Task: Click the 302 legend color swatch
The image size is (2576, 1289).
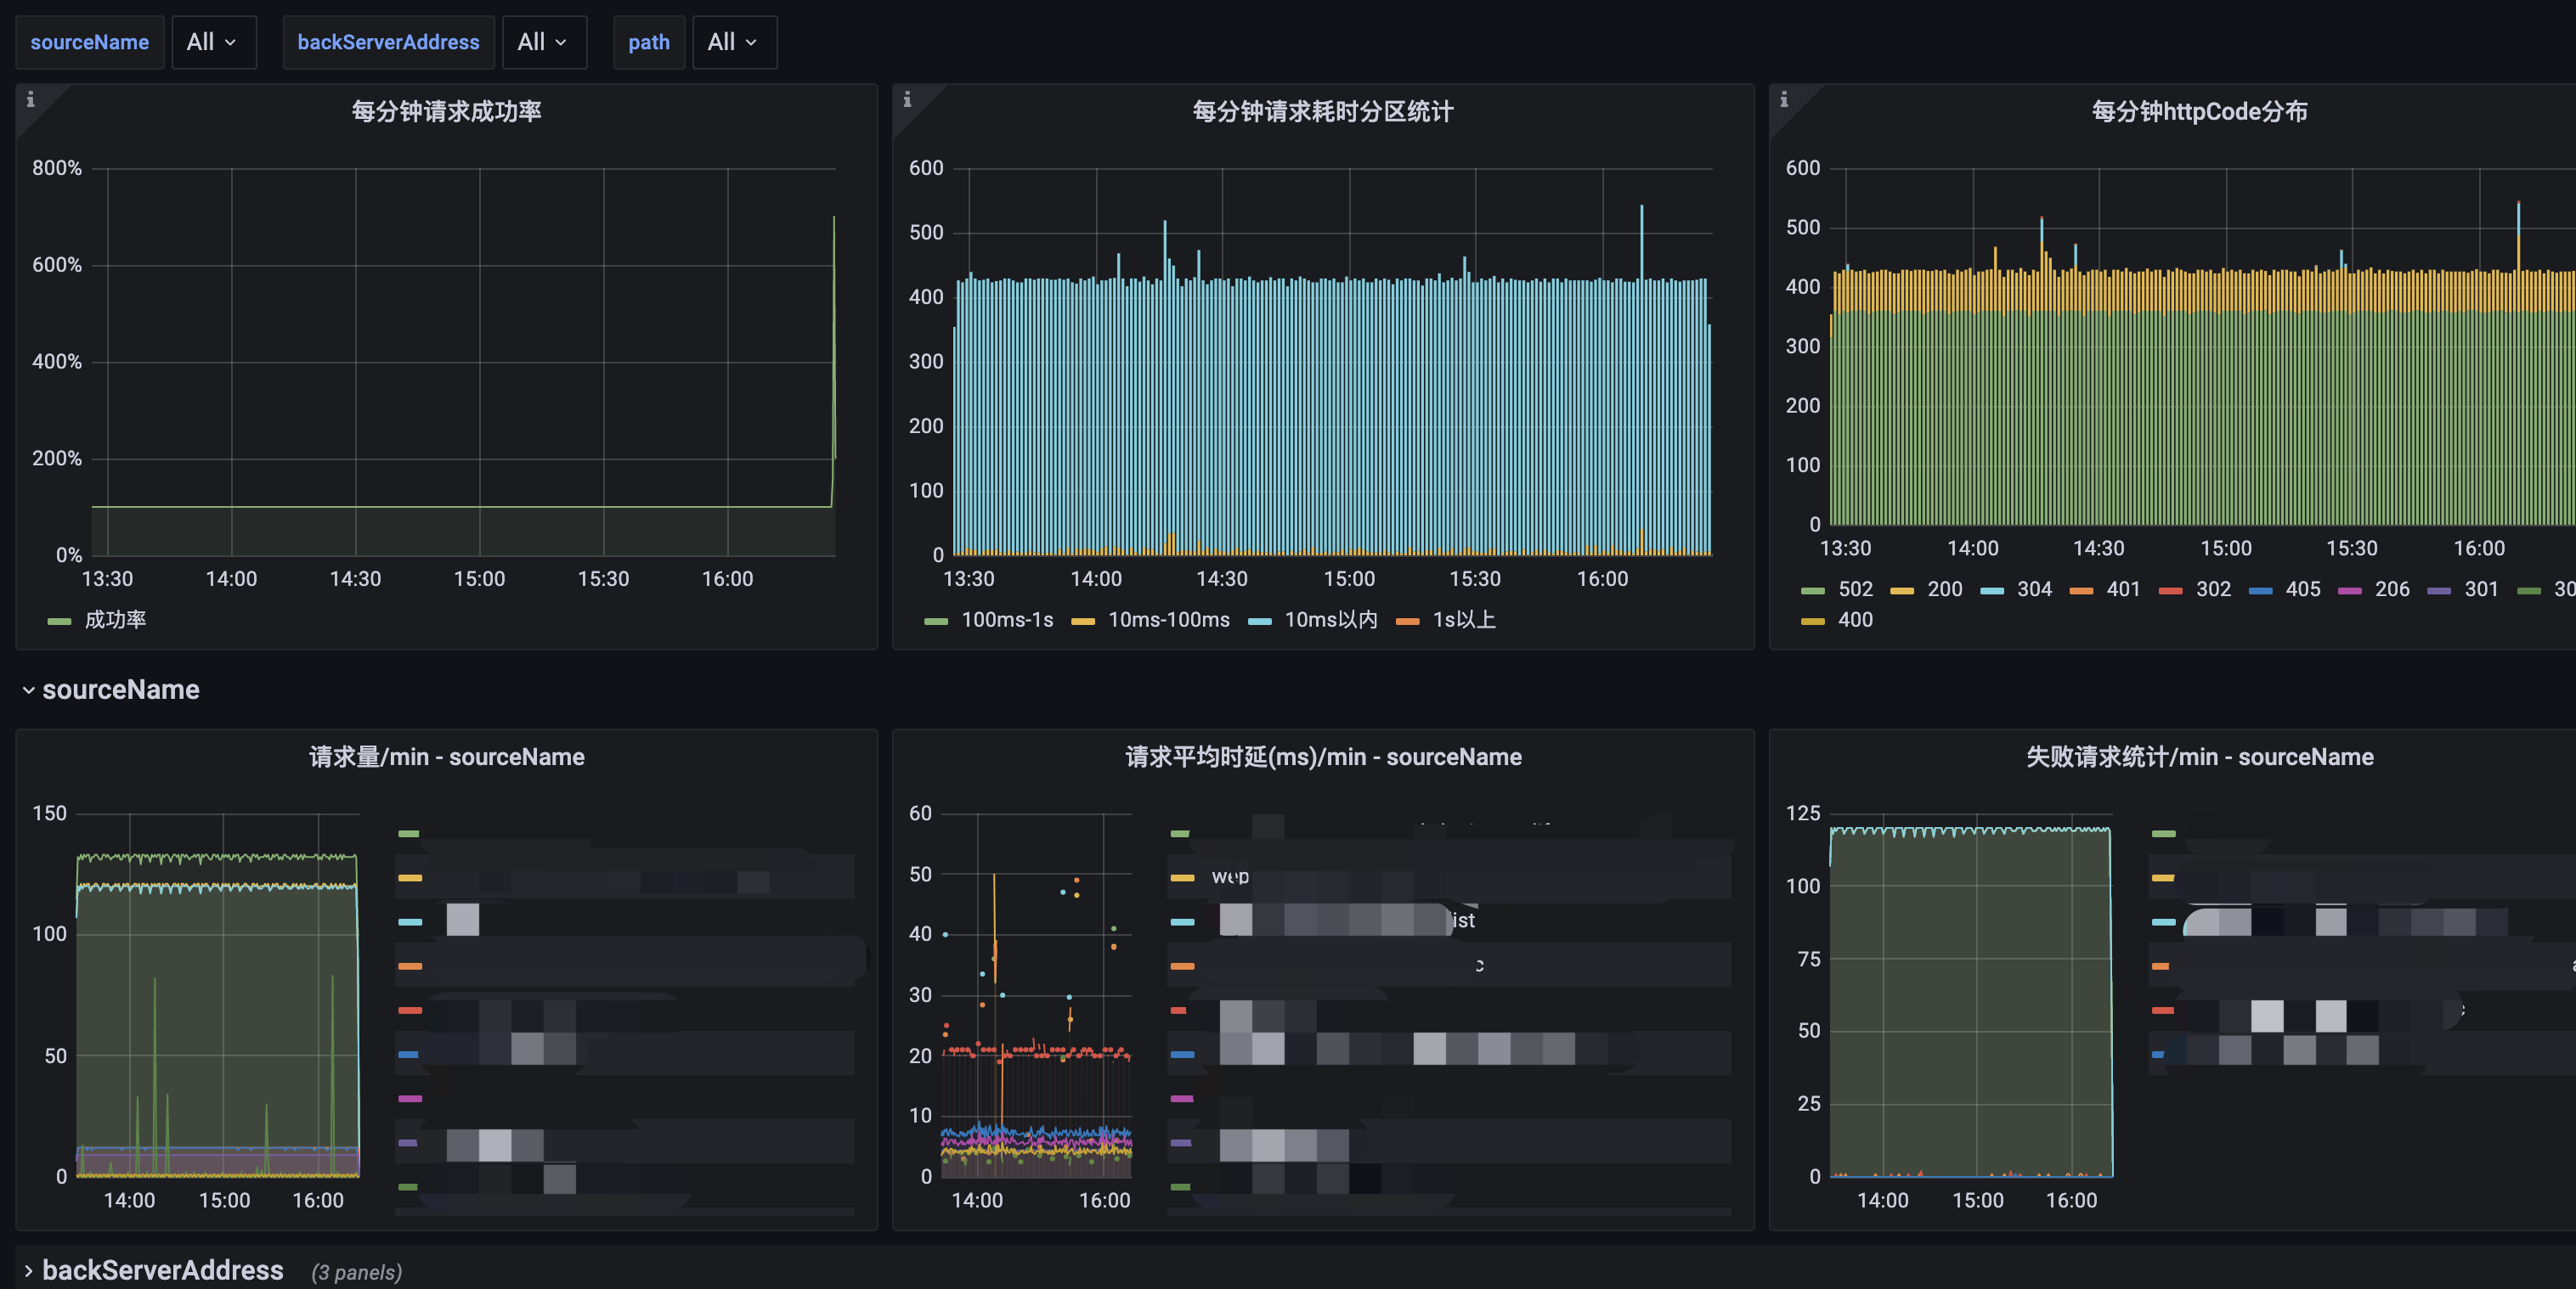Action: 2170,590
